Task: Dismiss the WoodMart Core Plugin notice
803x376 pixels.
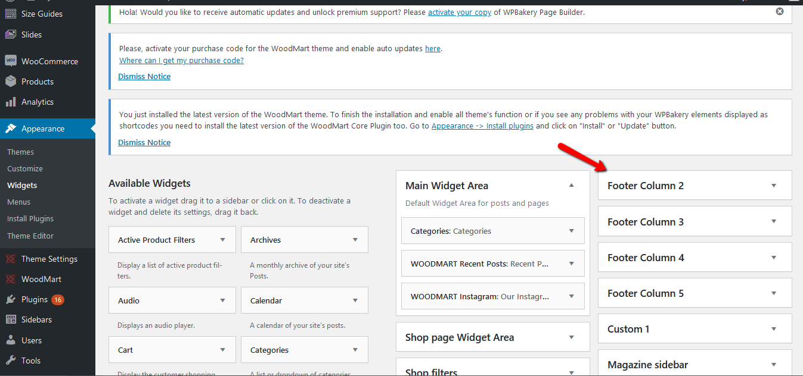Action: 144,142
